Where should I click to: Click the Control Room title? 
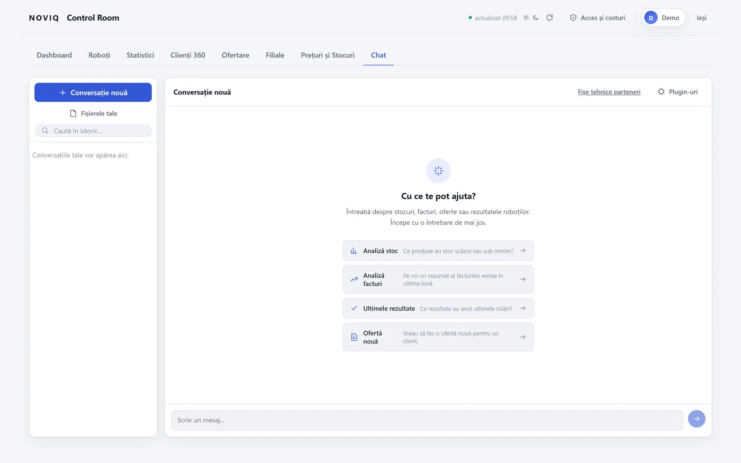pos(93,18)
